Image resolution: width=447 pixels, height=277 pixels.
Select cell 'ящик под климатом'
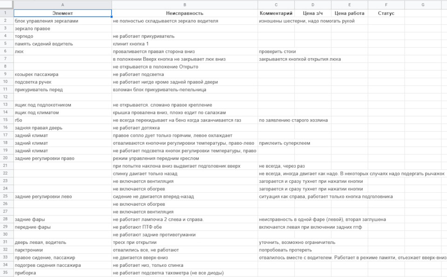click(x=63, y=113)
